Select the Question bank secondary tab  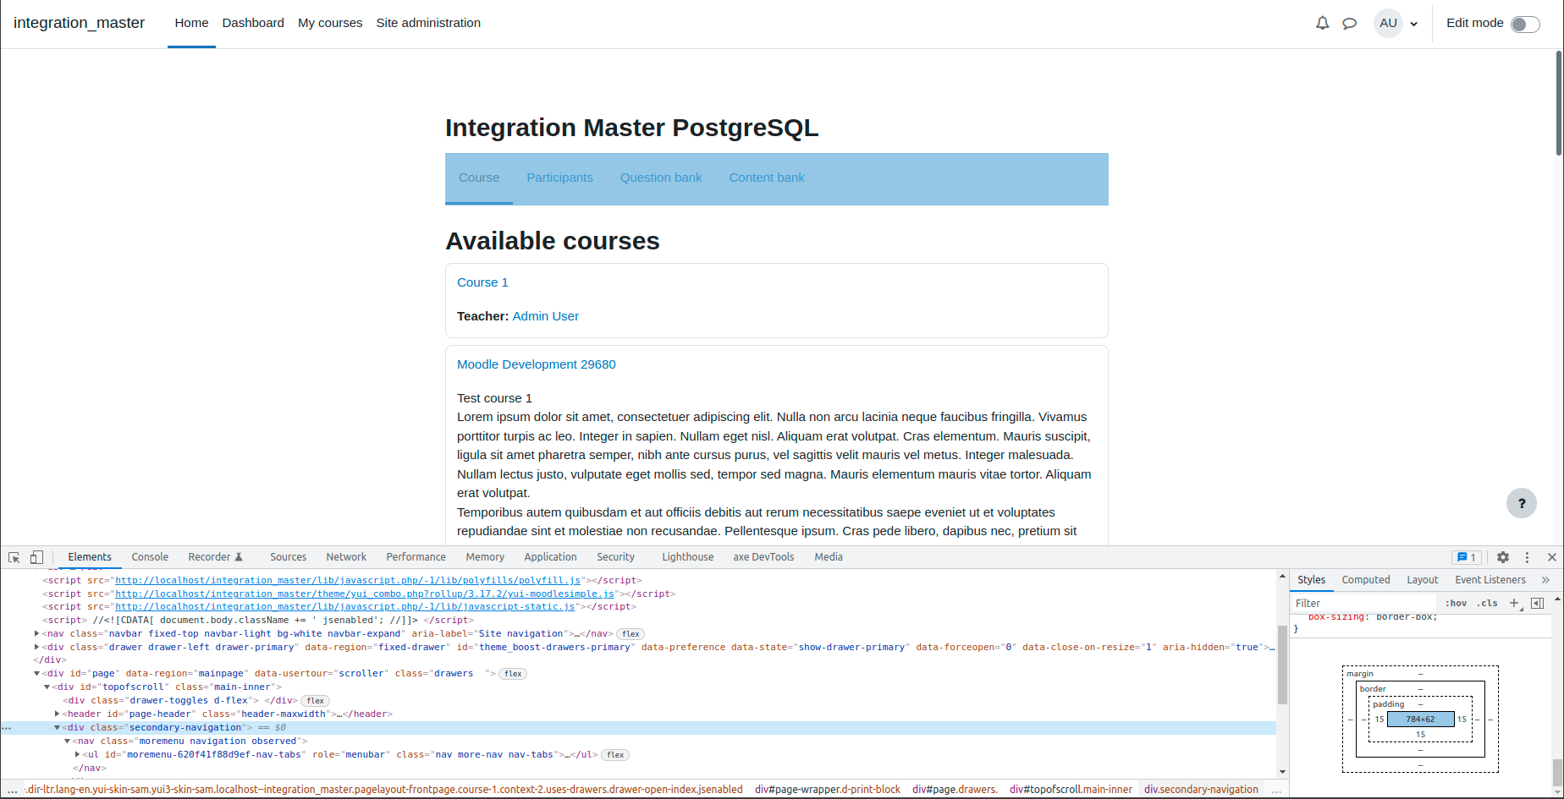click(x=661, y=178)
